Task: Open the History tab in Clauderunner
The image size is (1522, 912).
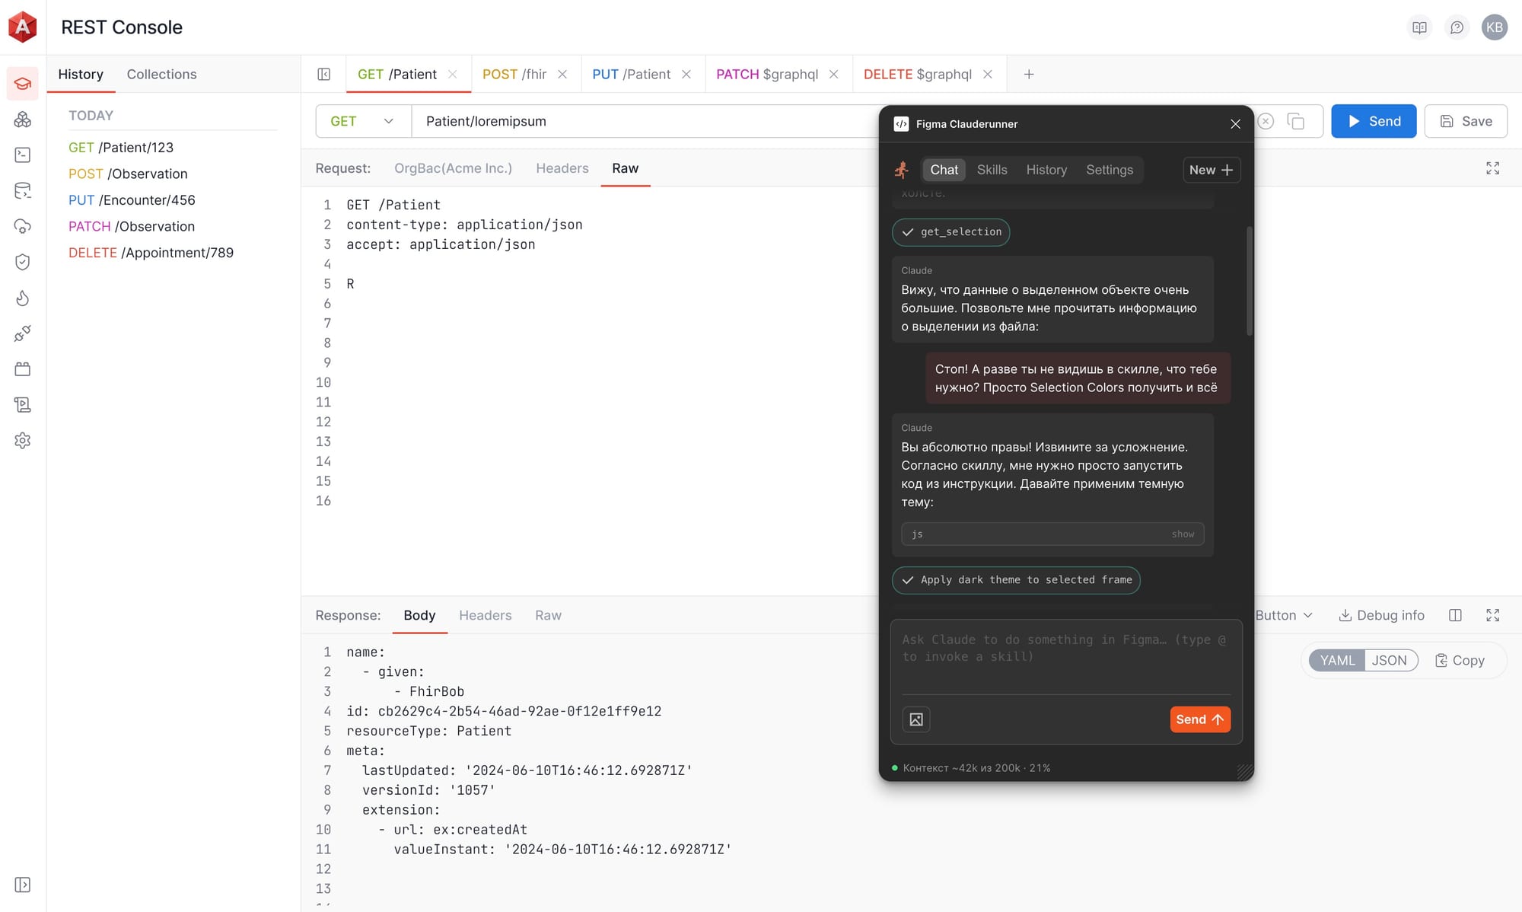Action: point(1046,170)
